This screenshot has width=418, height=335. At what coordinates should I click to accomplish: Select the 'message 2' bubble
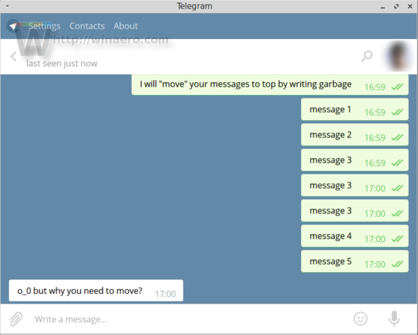click(355, 135)
